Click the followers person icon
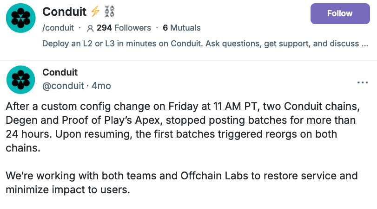377x209 pixels. pos(90,28)
